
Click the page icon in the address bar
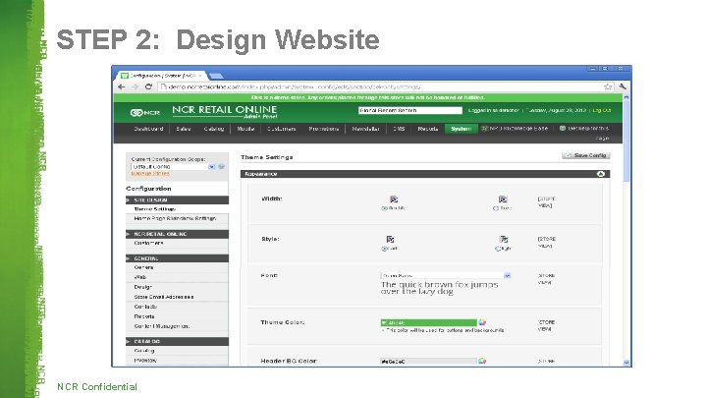point(164,86)
